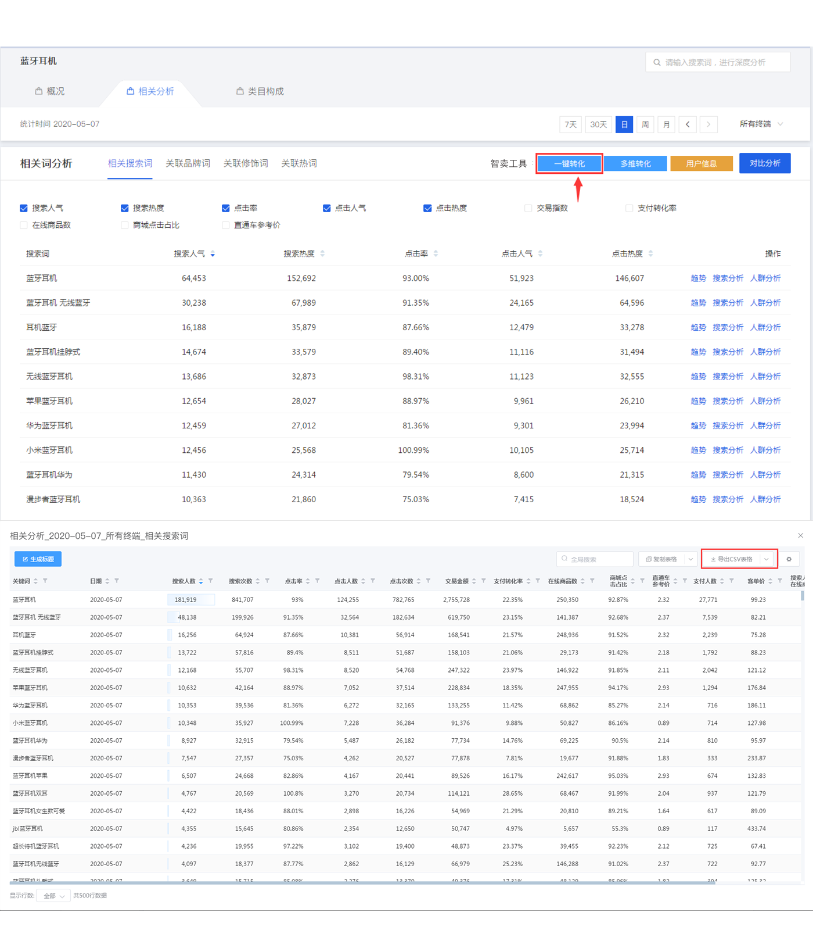Image resolution: width=813 pixels, height=944 pixels.
Task: Open 用户信息 orange button
Action: click(x=702, y=164)
